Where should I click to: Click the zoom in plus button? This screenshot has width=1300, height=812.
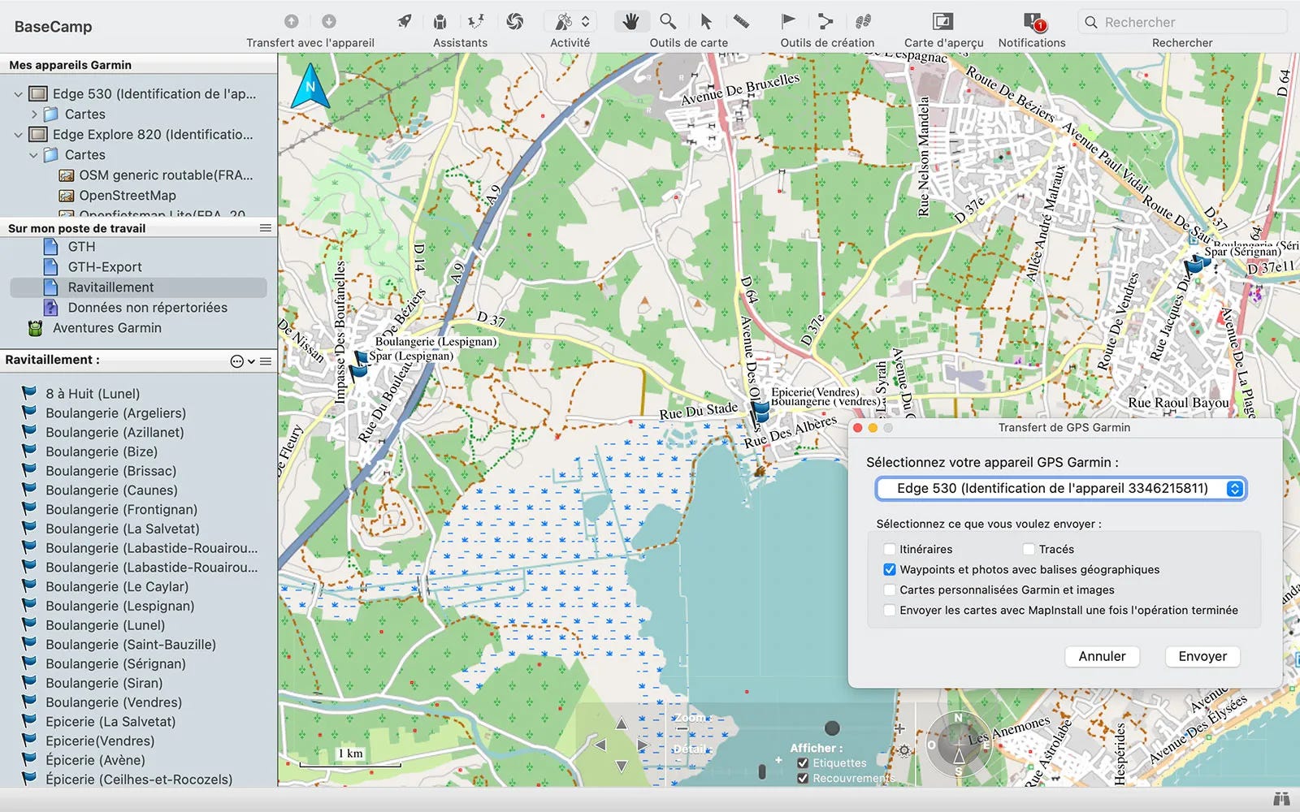point(900,728)
